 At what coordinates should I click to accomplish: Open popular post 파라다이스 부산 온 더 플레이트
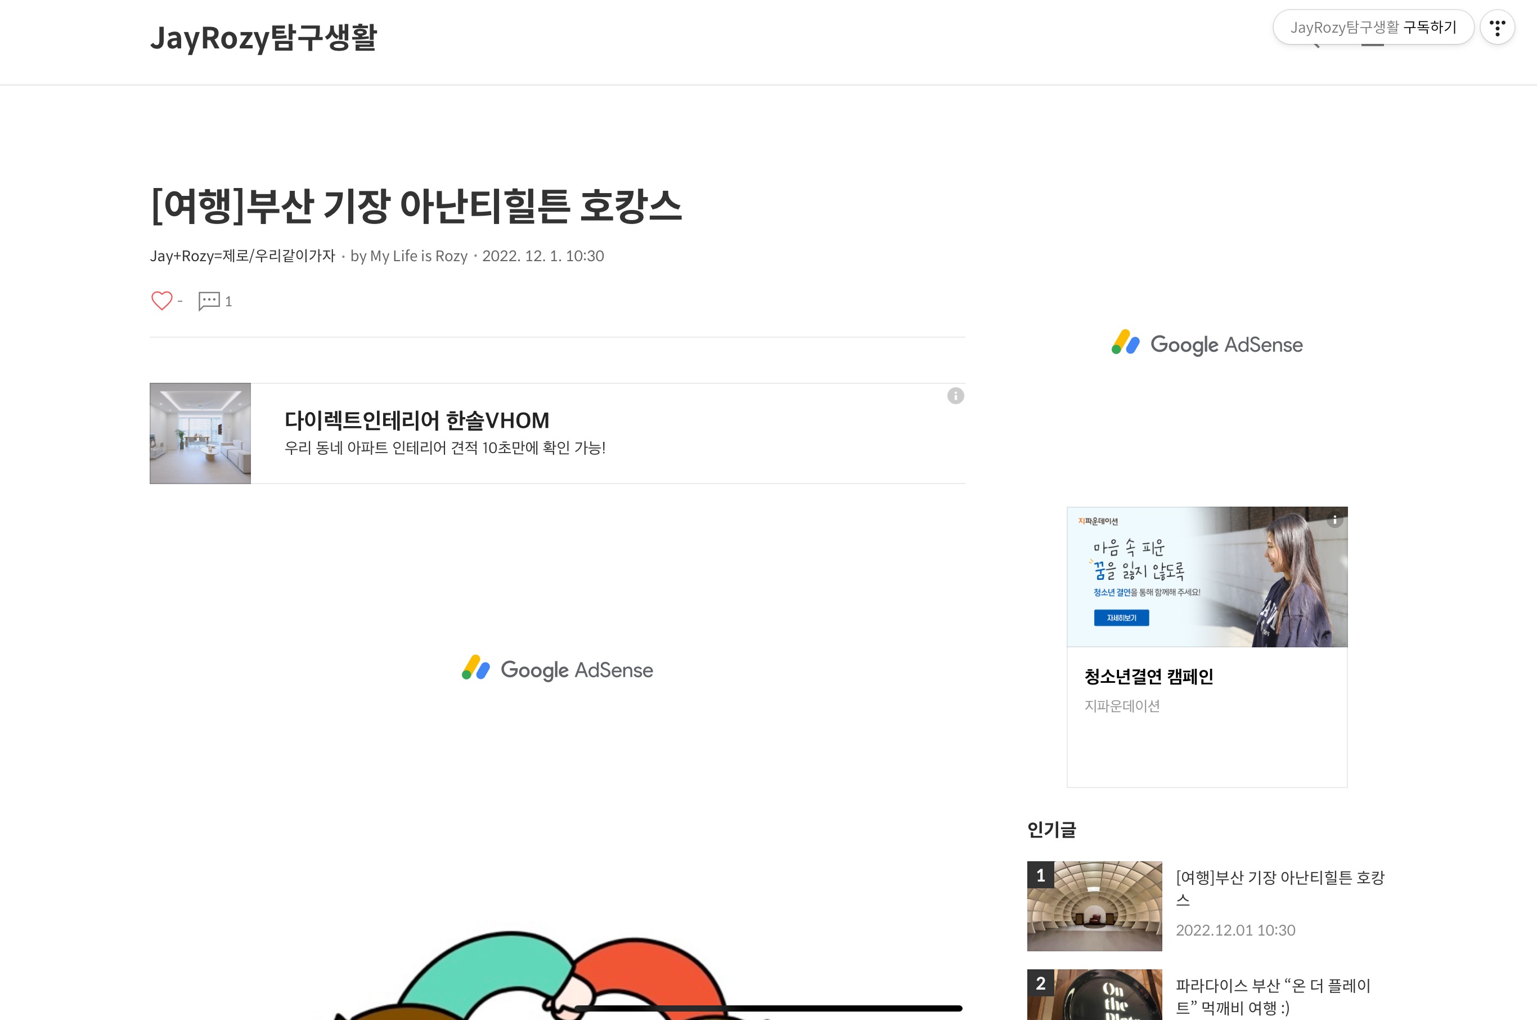click(1273, 996)
